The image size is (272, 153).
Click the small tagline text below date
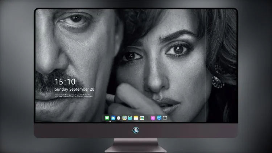point(74,96)
